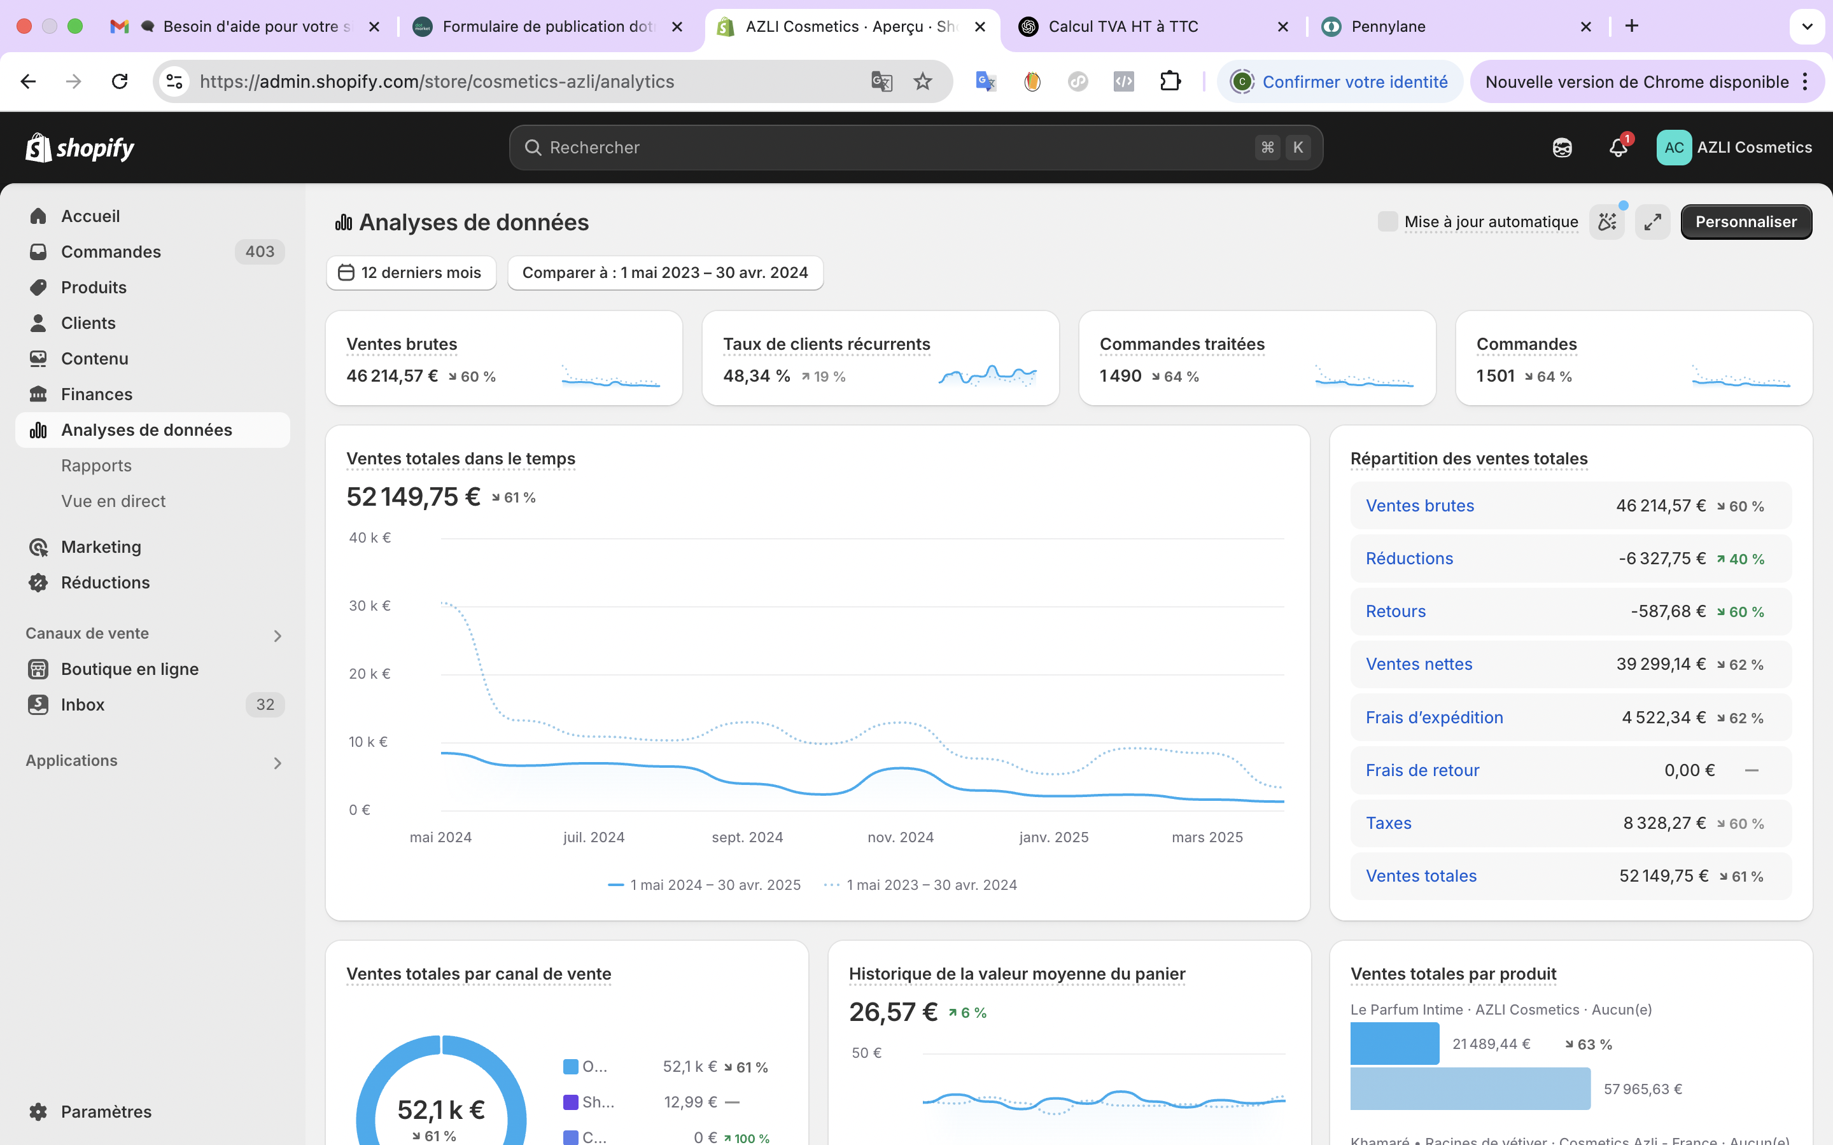The width and height of the screenshot is (1833, 1145).
Task: Close the Pennylane tab
Action: tap(1585, 27)
